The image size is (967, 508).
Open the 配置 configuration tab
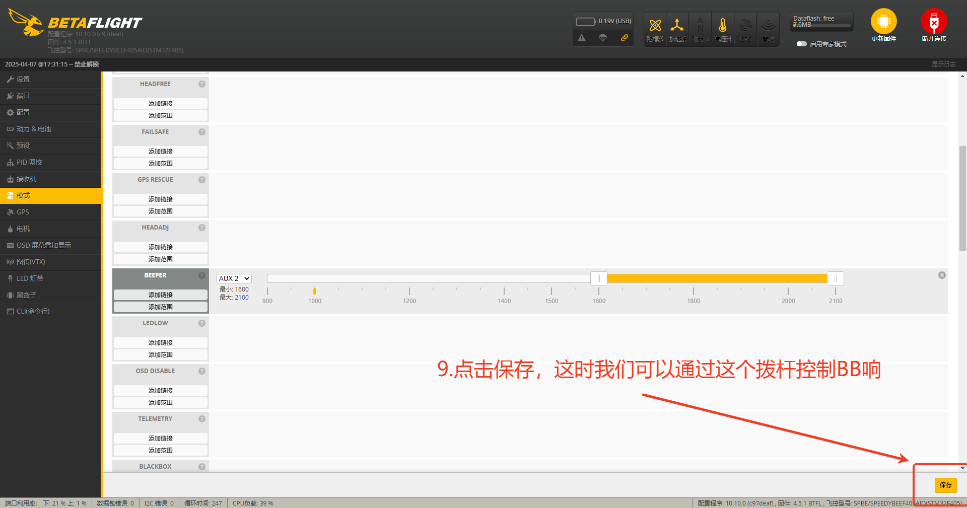50,113
